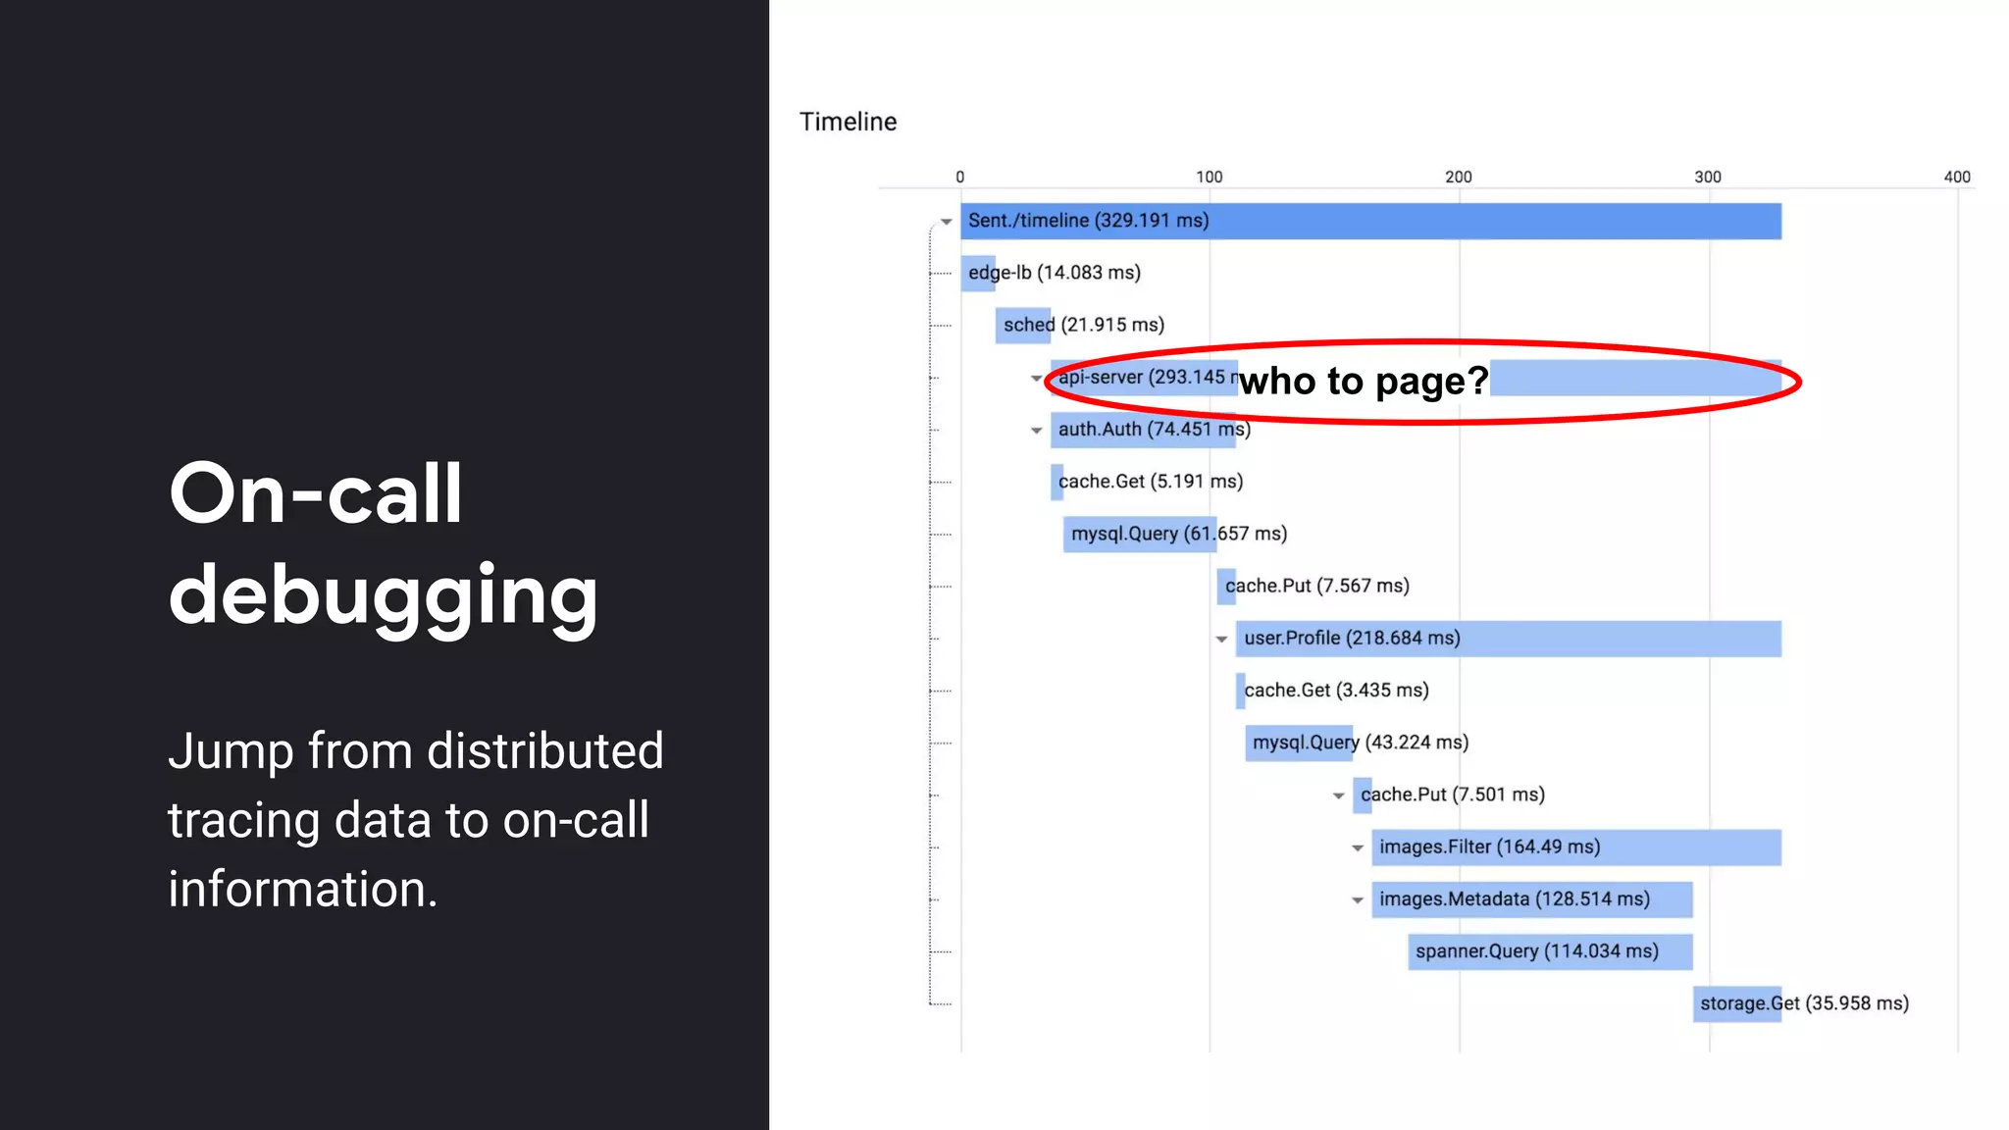Select the sched (21.915 ms) span

coord(1023,325)
